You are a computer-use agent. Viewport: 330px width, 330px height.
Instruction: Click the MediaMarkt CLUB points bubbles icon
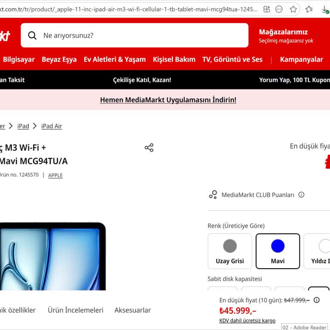(x=213, y=195)
